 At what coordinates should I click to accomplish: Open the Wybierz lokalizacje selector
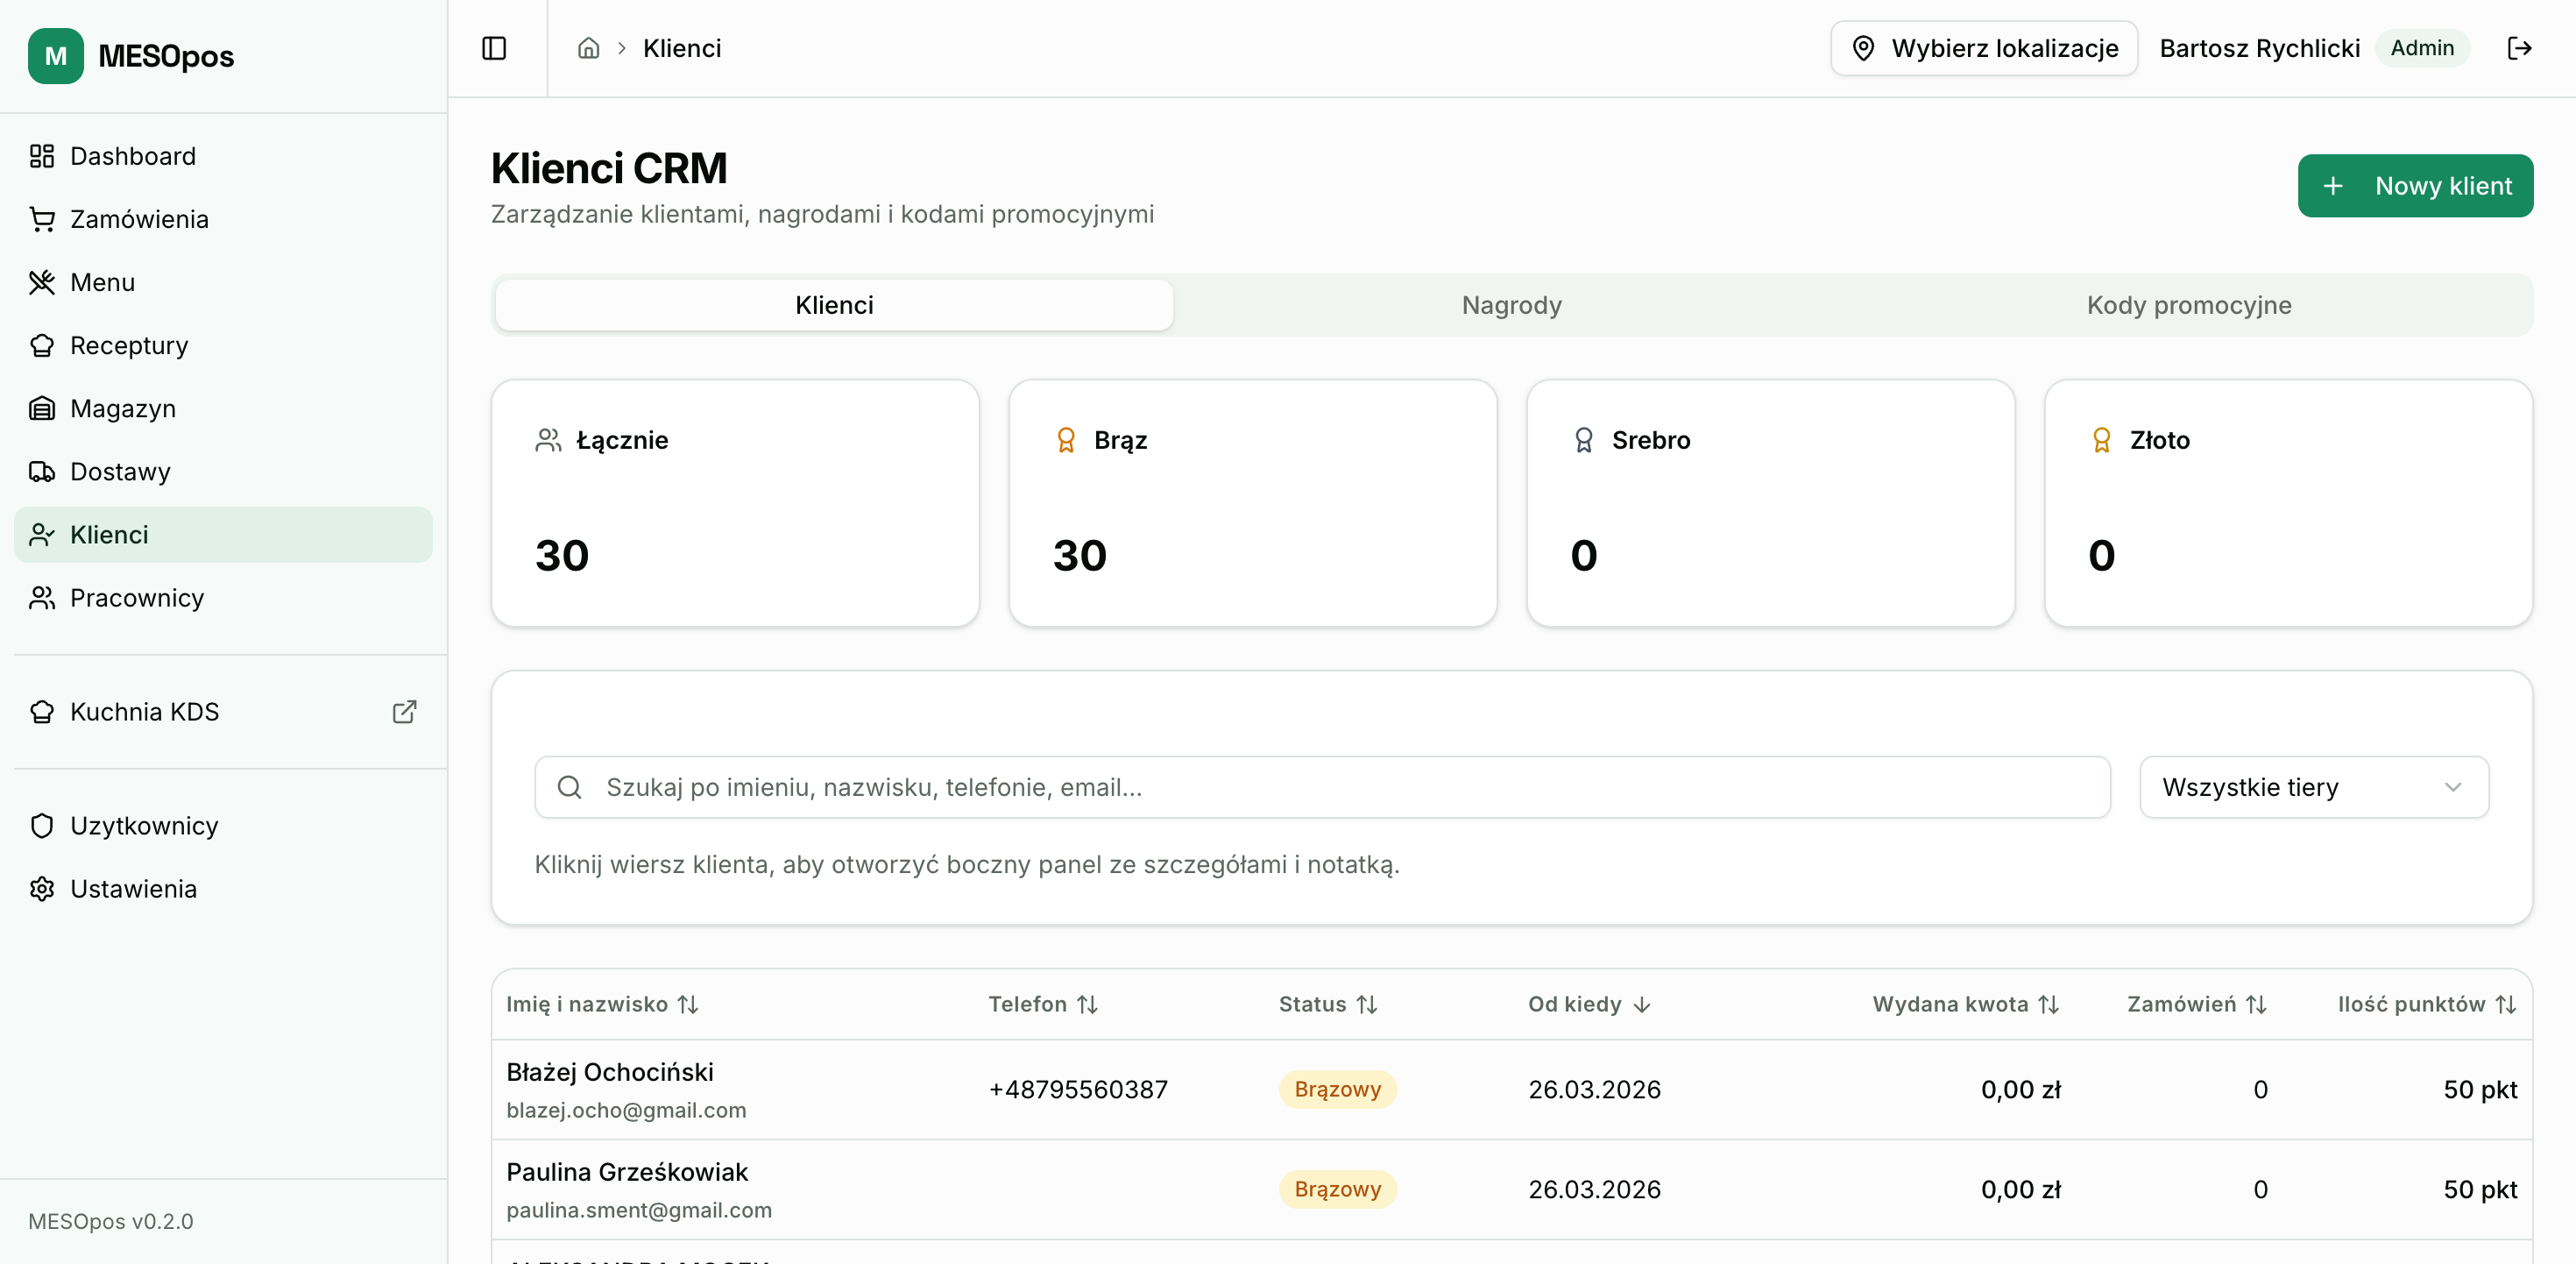(1983, 48)
